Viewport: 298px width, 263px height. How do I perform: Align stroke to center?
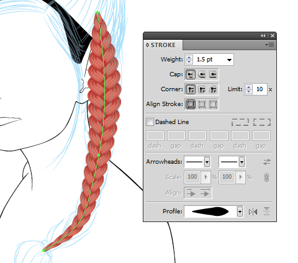pyautogui.click(x=191, y=104)
